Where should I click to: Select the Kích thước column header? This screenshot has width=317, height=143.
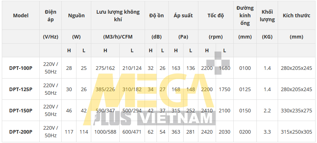tap(296, 15)
